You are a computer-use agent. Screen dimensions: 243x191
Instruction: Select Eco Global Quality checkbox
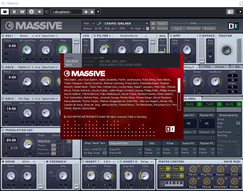238,127
